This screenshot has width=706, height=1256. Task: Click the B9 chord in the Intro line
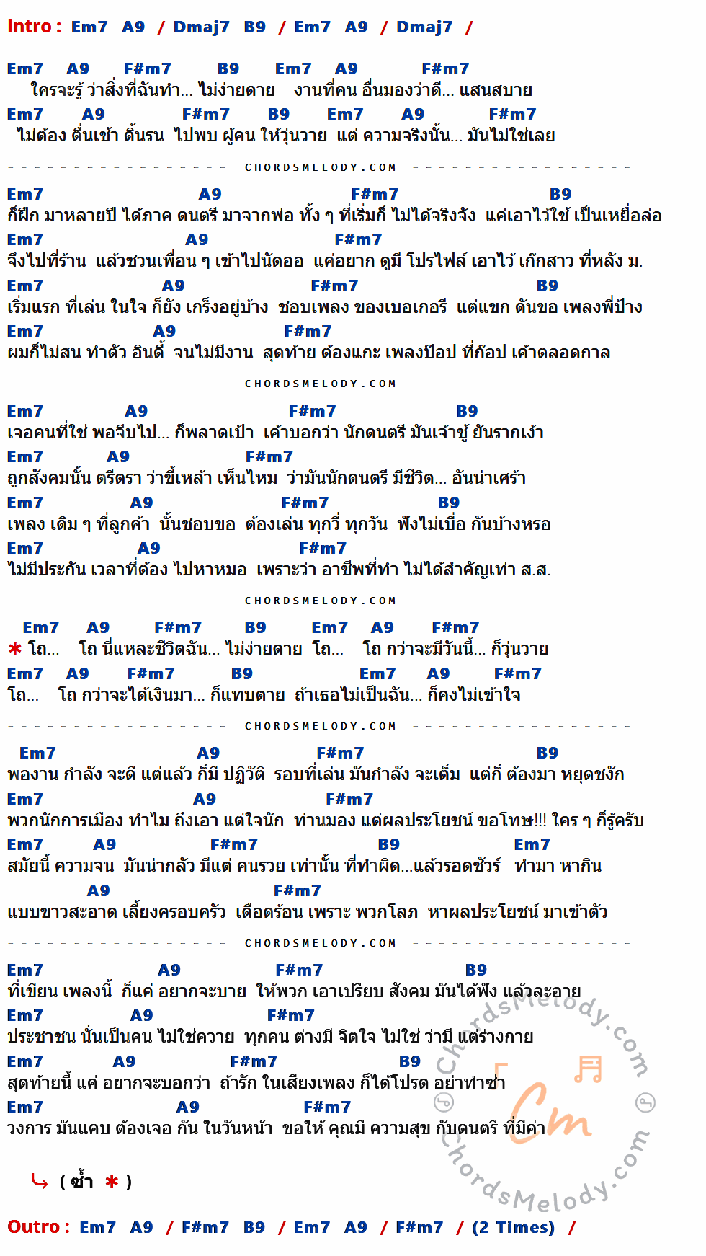[x=255, y=27]
